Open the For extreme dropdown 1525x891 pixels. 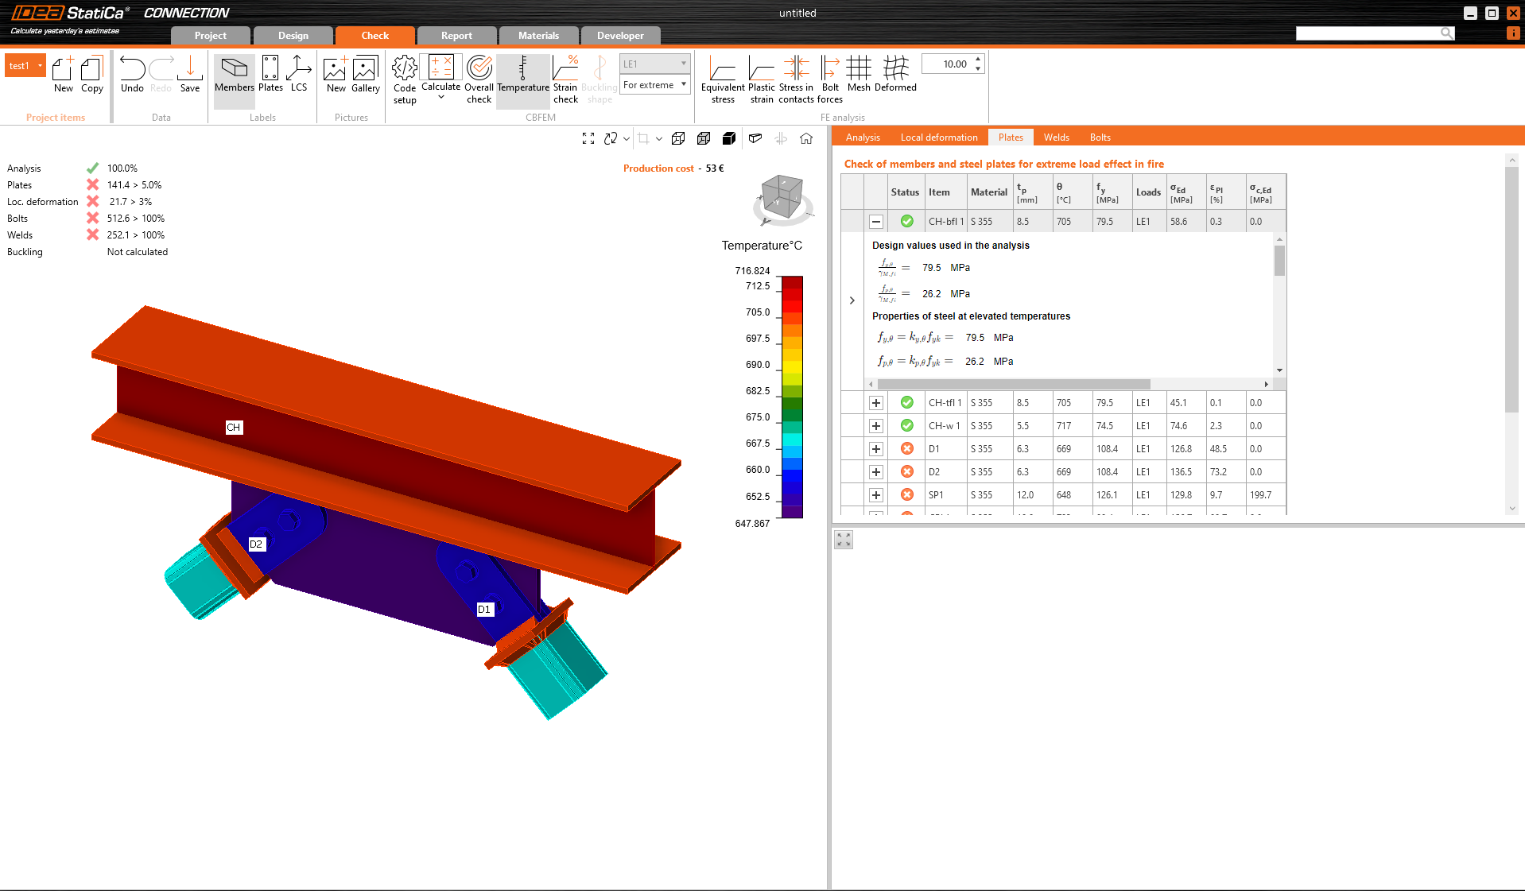tap(655, 85)
